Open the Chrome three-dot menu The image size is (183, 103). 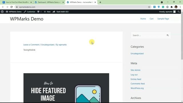[x=180, y=7]
